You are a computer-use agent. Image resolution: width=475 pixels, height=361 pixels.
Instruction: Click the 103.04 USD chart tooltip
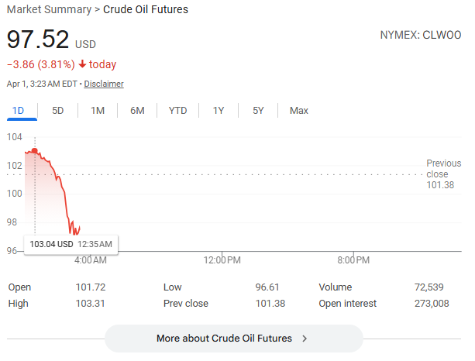(x=71, y=244)
